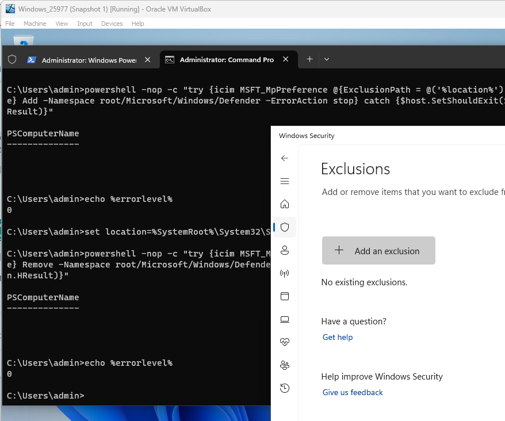Switch to Administrator: Windows PowerShell tab
The image size is (505, 421).
89,60
